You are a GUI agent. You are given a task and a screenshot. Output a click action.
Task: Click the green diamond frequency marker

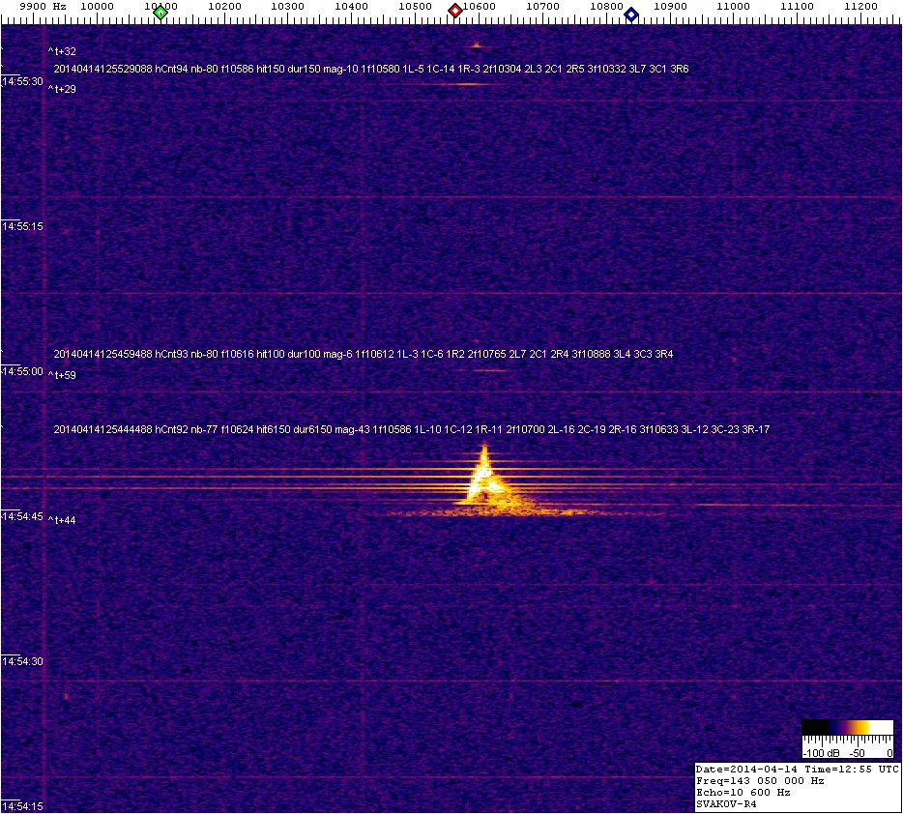pyautogui.click(x=160, y=13)
